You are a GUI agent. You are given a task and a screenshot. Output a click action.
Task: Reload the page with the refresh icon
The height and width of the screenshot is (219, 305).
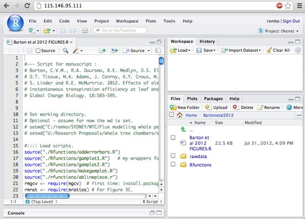click(x=27, y=6)
